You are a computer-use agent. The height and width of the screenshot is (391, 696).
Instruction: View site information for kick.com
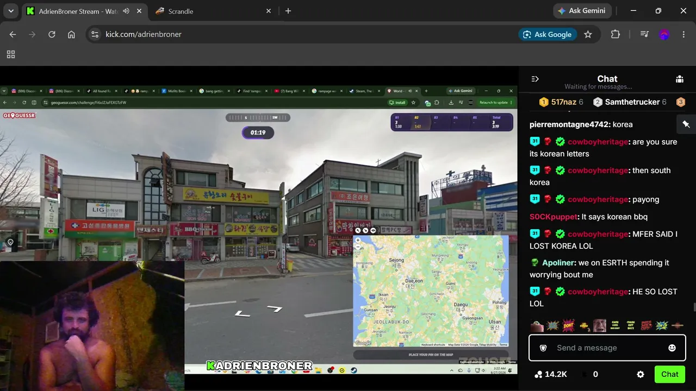click(x=95, y=34)
